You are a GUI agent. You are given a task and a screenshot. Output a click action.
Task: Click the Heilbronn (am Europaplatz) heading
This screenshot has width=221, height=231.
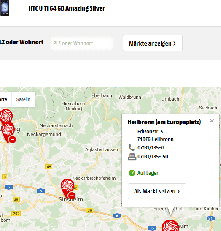pyautogui.click(x=164, y=122)
